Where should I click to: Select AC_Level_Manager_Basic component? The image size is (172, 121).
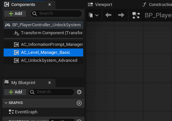[43, 53]
